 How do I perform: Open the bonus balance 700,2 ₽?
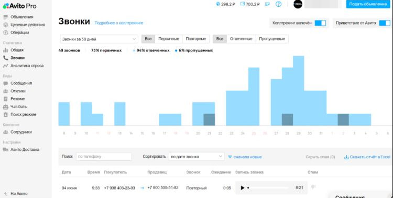click(250, 4)
